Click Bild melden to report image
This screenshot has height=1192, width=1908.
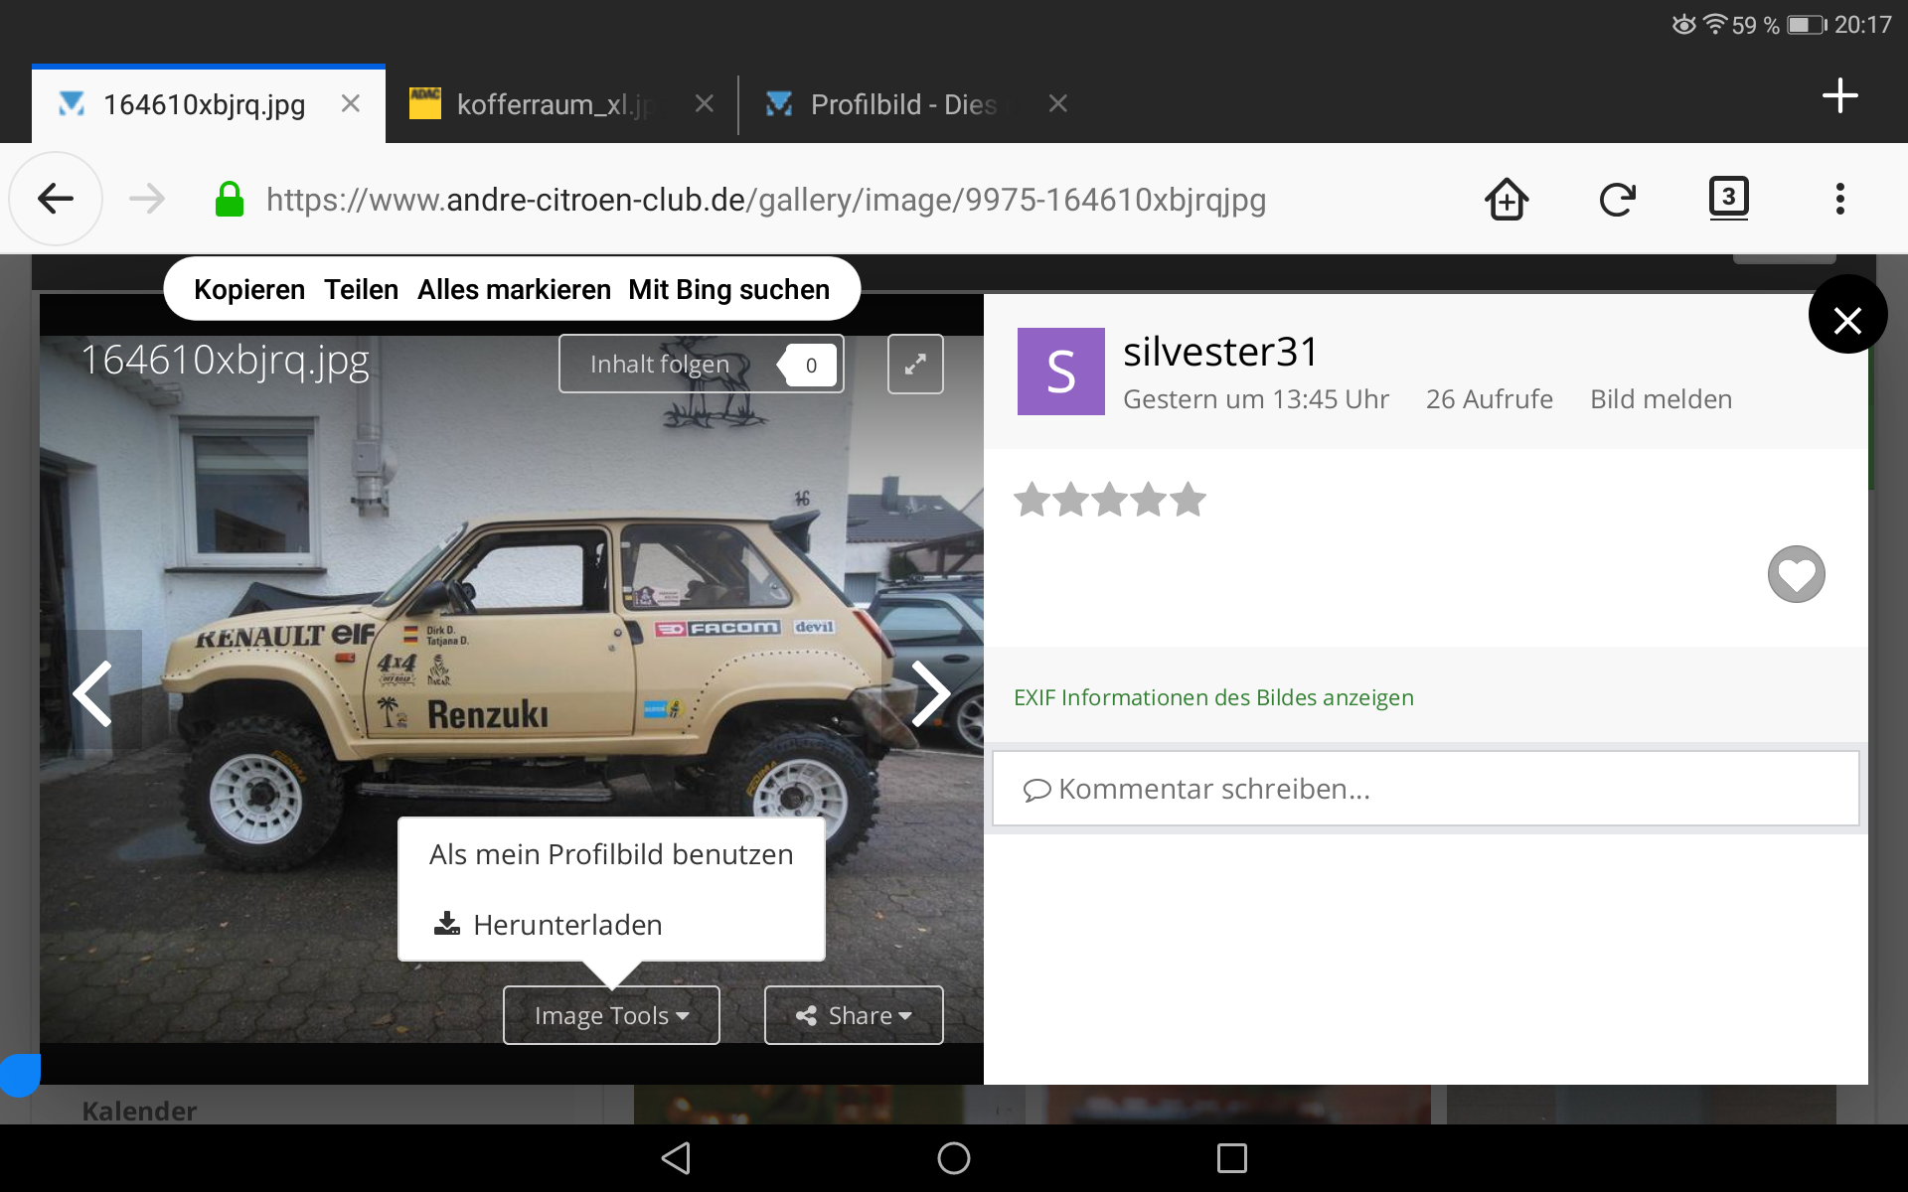tap(1661, 399)
